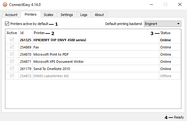The width and height of the screenshot is (187, 121).
Task: Click the ConnectEasy app icon in title bar
Action: click(5, 5)
